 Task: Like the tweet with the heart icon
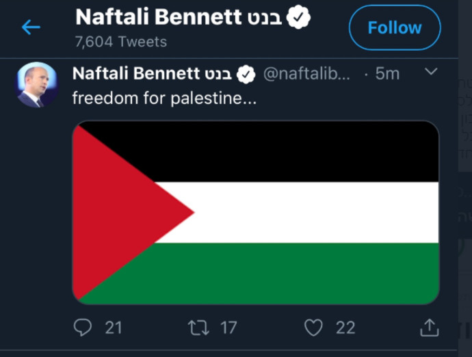point(313,328)
